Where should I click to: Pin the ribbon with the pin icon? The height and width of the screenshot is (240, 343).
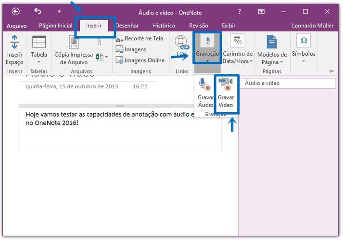click(331, 71)
